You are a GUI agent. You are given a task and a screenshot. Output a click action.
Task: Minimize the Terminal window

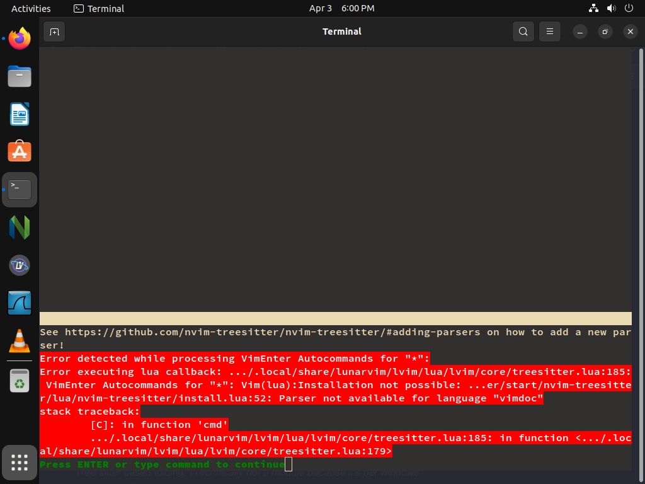pyautogui.click(x=580, y=32)
